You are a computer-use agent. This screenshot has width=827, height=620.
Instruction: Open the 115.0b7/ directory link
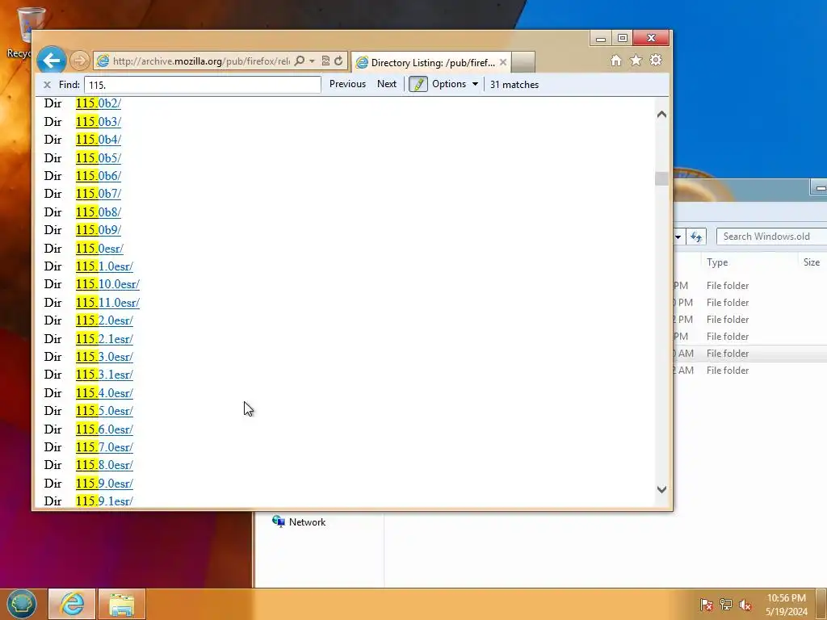[98, 194]
